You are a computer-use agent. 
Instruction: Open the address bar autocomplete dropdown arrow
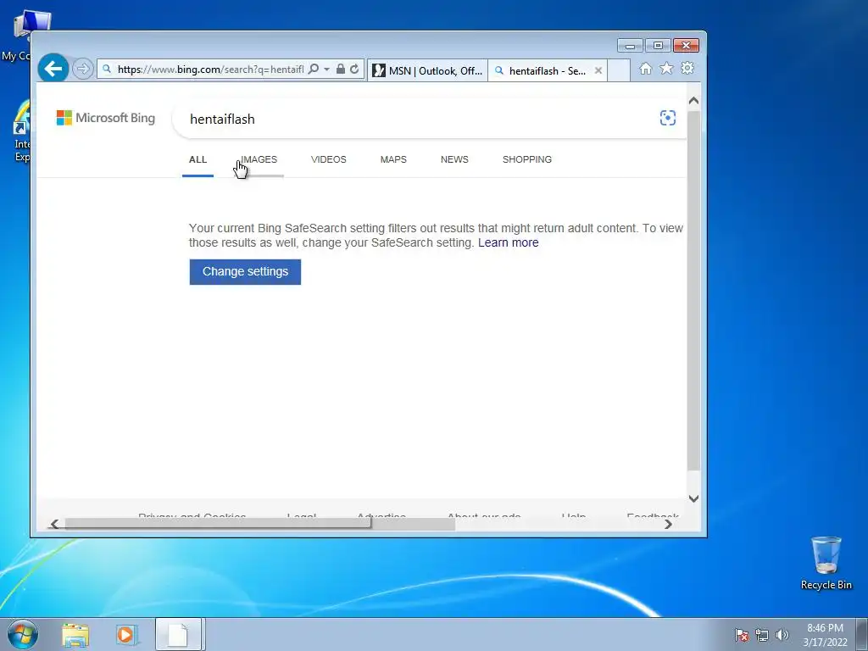click(x=326, y=70)
